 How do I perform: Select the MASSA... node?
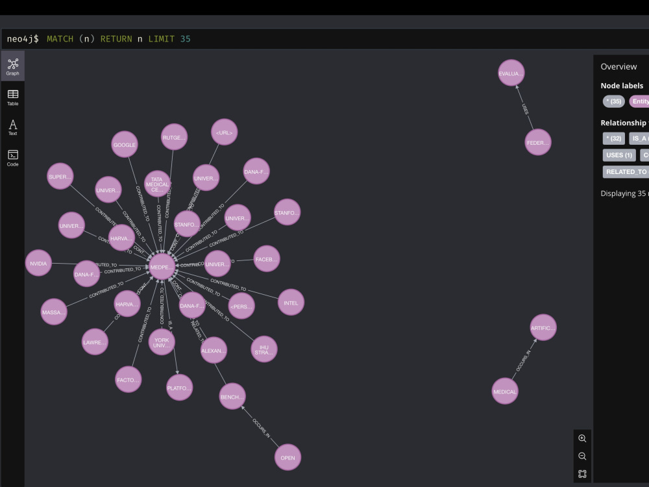pyautogui.click(x=54, y=312)
